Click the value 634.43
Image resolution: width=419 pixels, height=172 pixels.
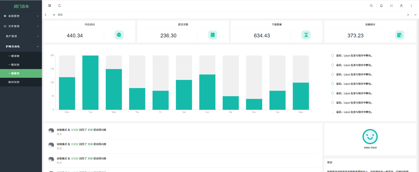[262, 36]
